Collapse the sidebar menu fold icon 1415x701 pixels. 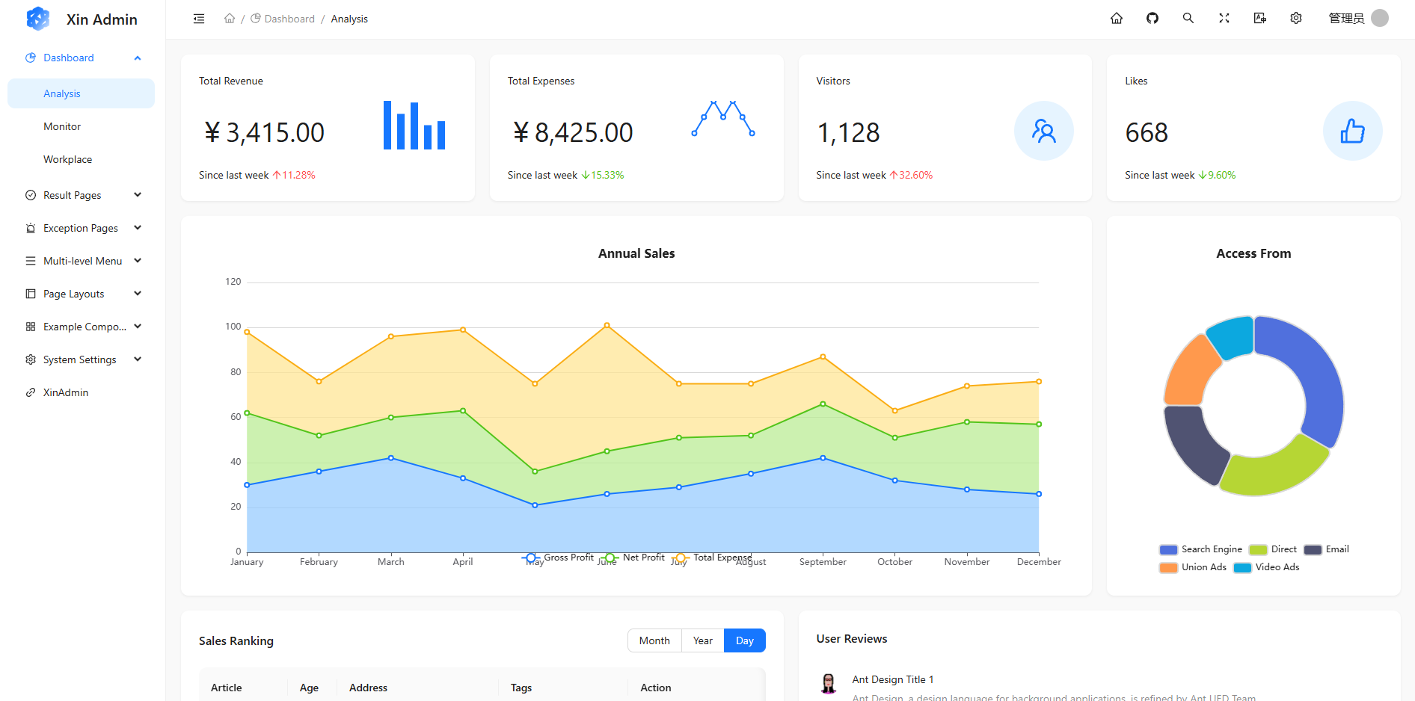tap(199, 19)
